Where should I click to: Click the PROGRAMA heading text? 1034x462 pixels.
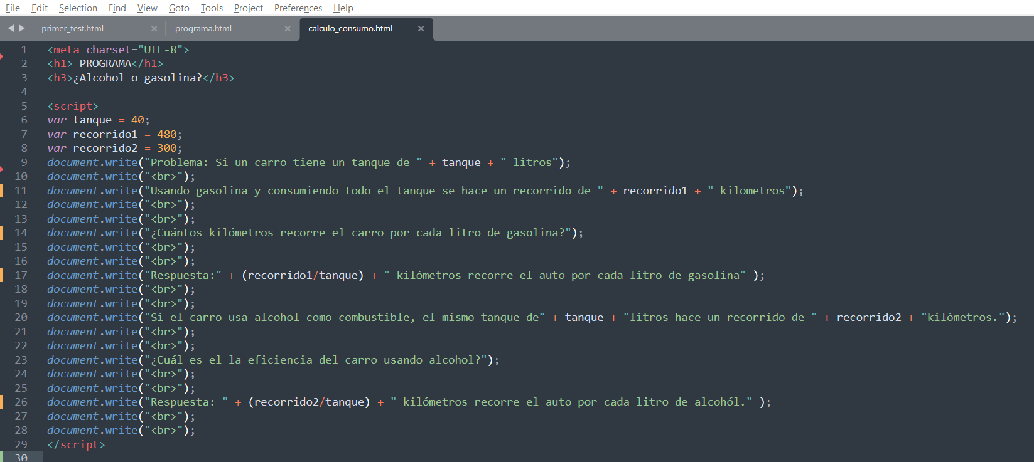pyautogui.click(x=105, y=63)
